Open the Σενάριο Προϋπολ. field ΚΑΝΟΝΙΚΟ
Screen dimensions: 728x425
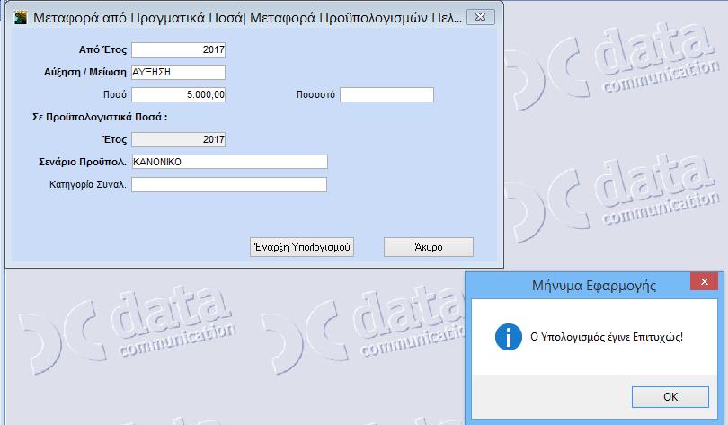pos(230,162)
